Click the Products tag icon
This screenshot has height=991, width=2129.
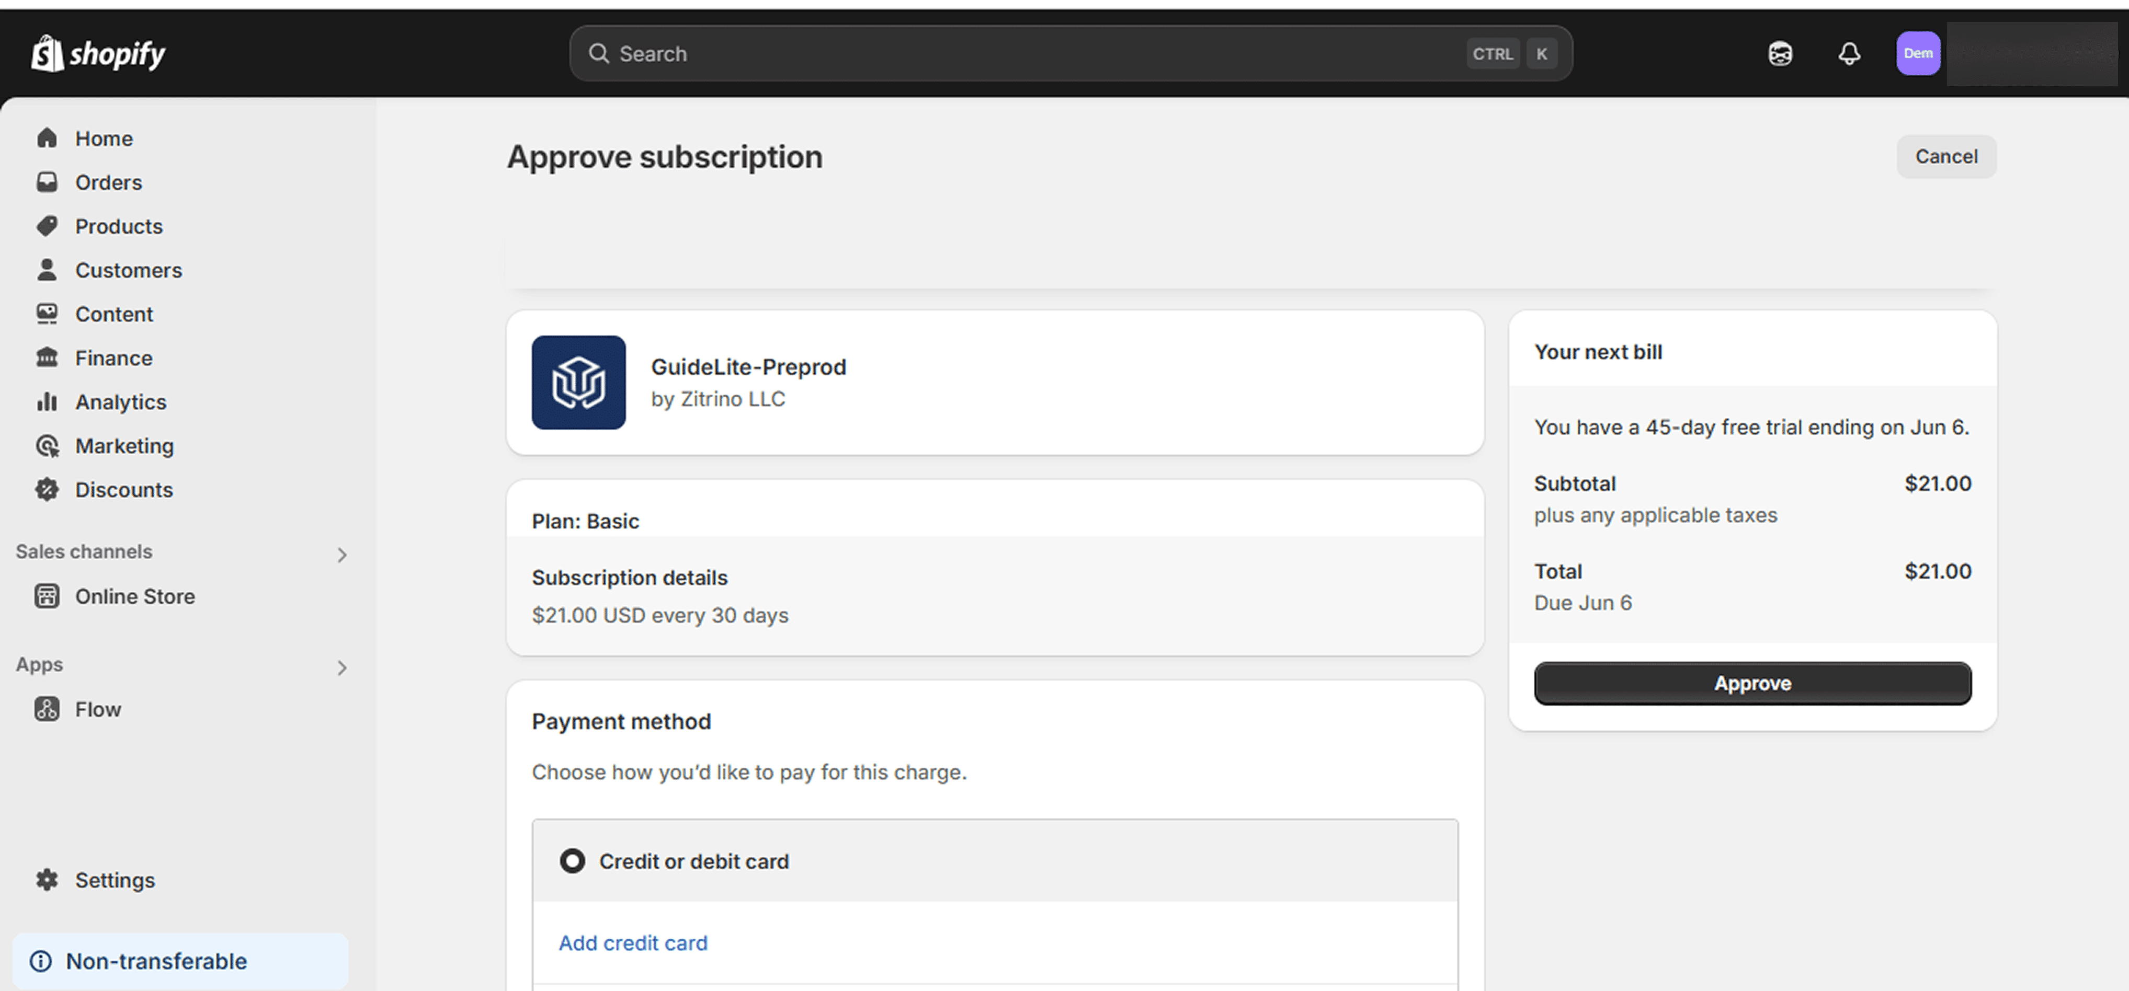point(47,226)
